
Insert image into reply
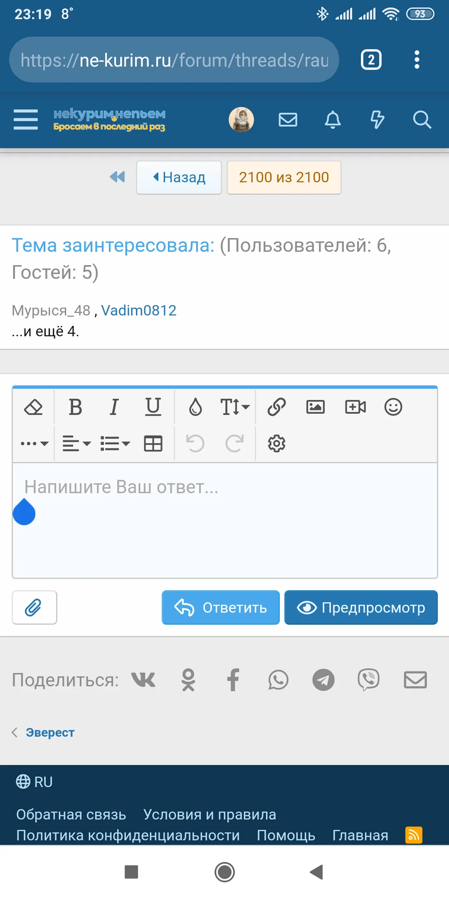click(x=316, y=407)
